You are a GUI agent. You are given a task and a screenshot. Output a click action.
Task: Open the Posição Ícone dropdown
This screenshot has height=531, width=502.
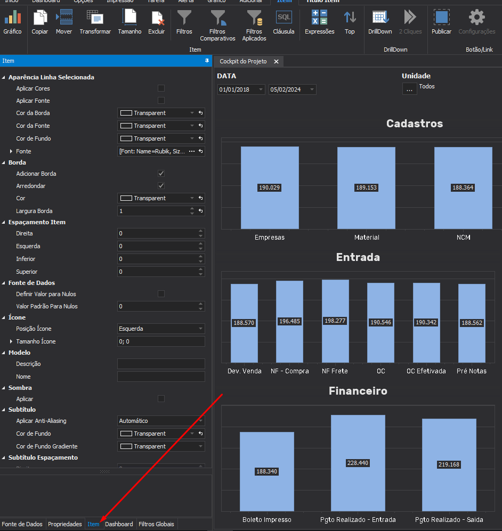pyautogui.click(x=161, y=329)
